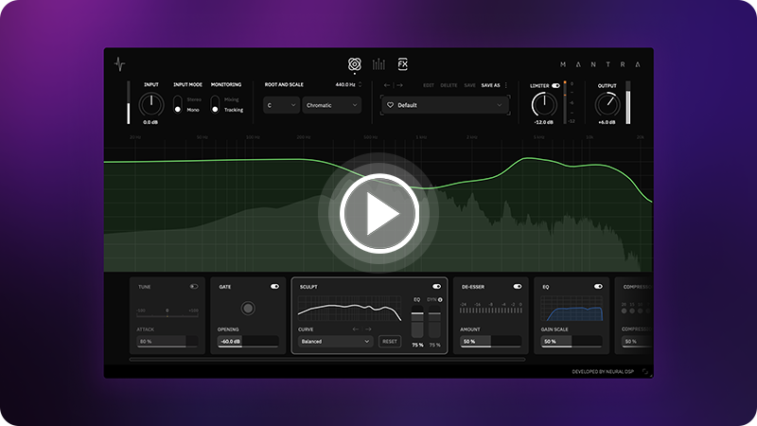Click the SAVE preset button
757x426 pixels.
(469, 85)
